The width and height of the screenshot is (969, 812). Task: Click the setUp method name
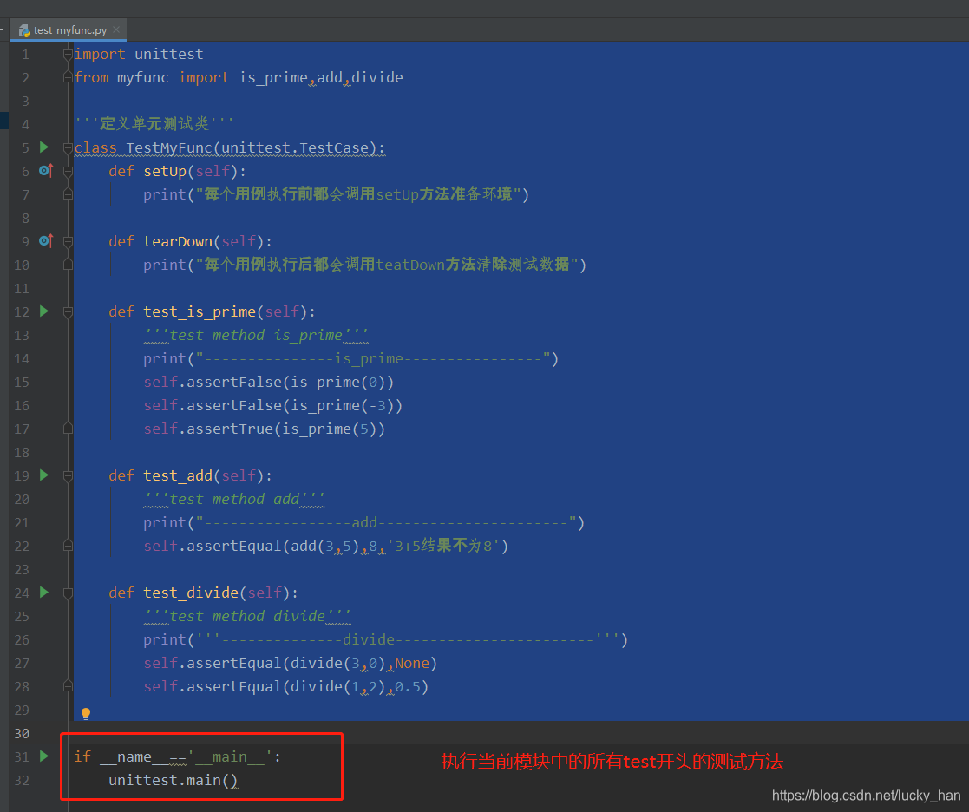tap(165, 171)
